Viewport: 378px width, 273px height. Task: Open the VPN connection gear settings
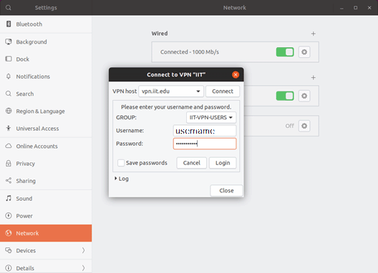point(304,96)
